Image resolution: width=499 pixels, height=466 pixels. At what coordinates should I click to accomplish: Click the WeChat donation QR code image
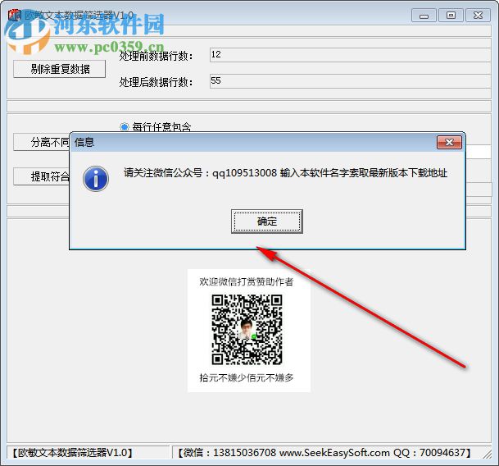click(x=247, y=330)
